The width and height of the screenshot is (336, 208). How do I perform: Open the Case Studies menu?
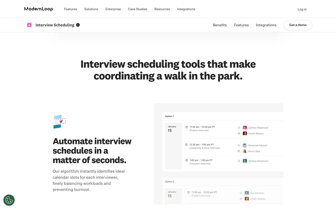click(138, 9)
